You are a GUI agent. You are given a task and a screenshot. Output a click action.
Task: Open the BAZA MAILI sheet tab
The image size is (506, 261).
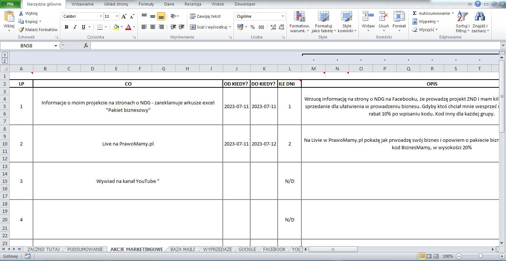[182, 250]
